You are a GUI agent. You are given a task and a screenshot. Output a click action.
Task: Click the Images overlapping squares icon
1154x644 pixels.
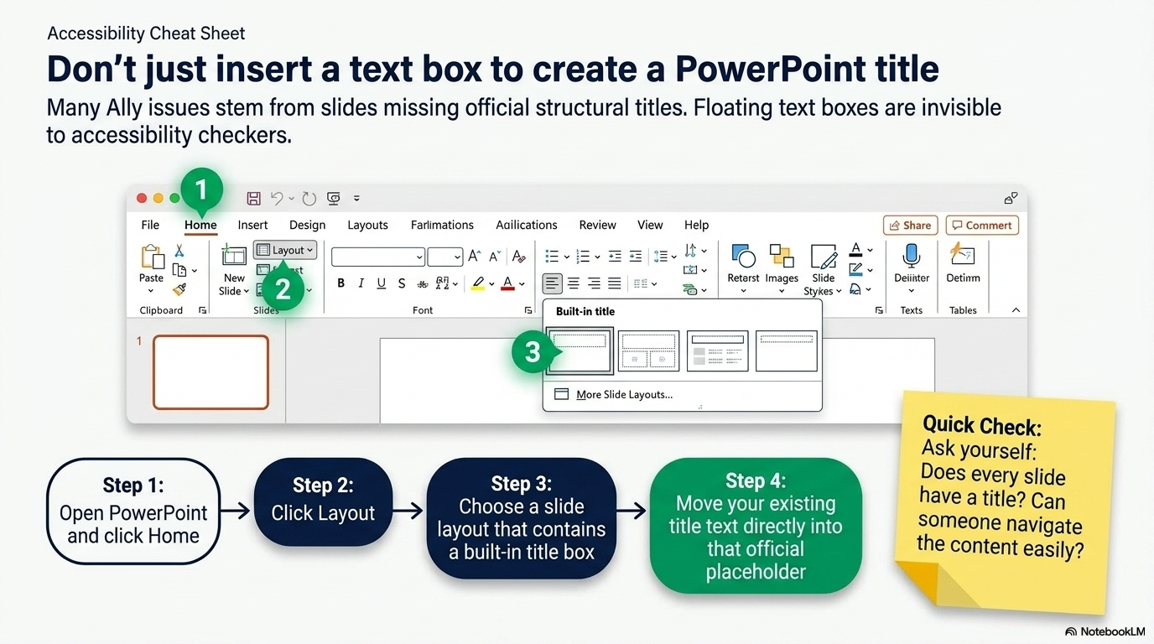click(782, 256)
